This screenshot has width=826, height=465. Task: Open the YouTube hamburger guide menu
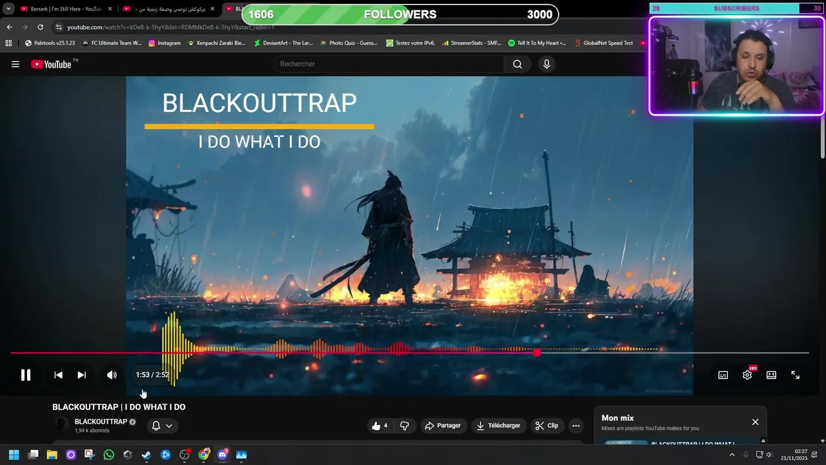tap(15, 64)
